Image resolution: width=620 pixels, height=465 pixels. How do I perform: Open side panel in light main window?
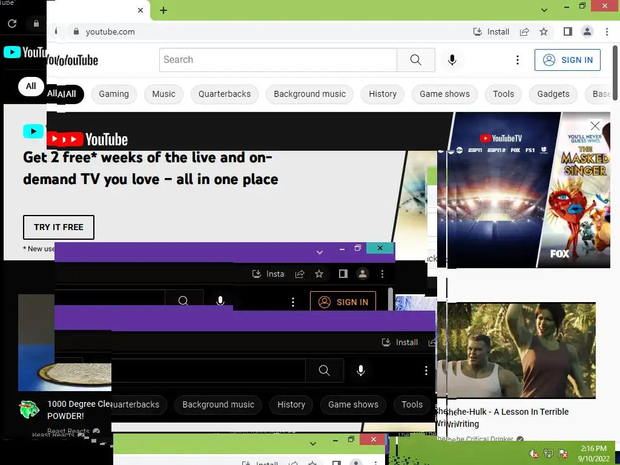(568, 31)
